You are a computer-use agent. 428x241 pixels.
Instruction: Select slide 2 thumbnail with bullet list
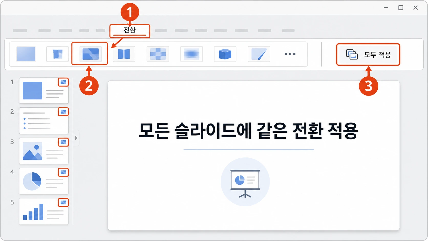point(44,121)
